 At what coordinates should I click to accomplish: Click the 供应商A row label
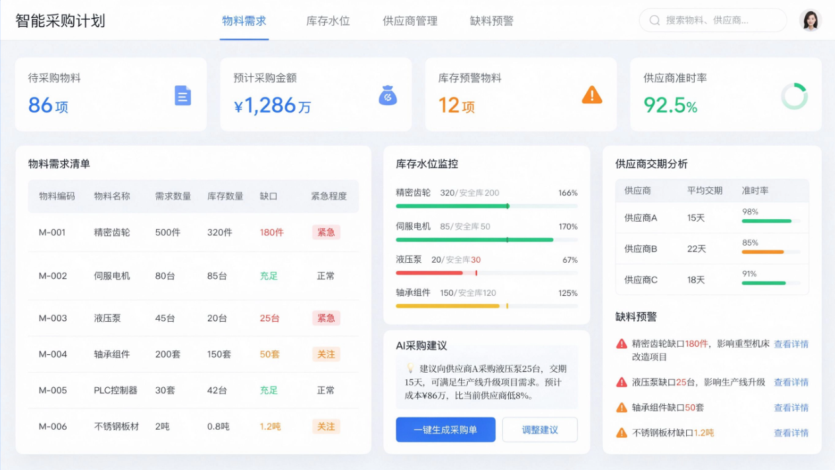click(641, 218)
